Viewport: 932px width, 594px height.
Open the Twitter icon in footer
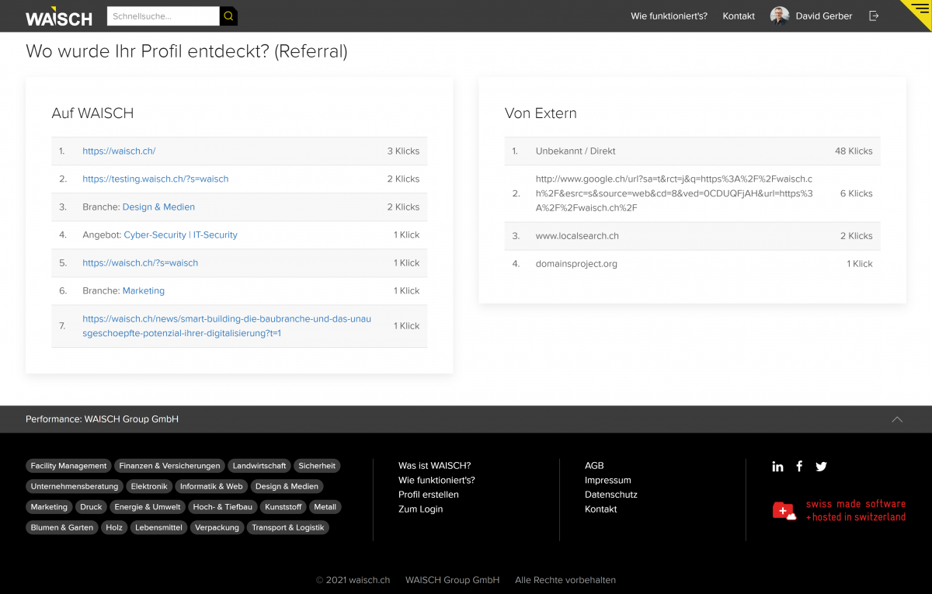point(822,467)
